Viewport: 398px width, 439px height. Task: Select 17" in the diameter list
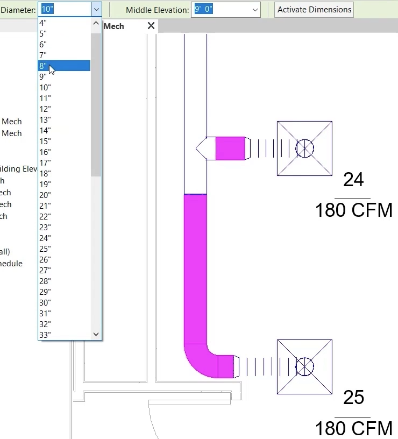[64, 162]
